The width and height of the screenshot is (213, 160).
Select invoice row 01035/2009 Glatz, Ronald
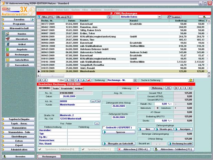click(122, 68)
